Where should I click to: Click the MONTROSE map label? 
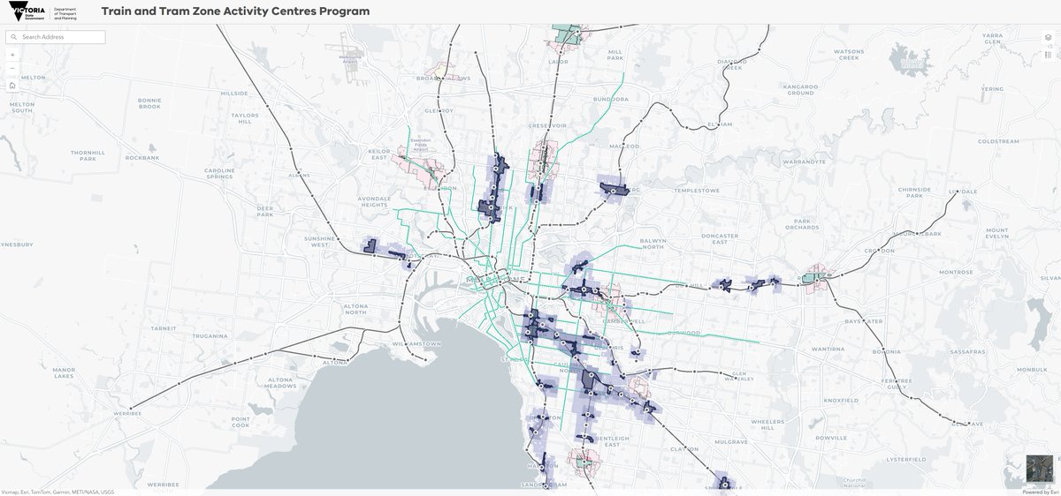click(x=956, y=272)
